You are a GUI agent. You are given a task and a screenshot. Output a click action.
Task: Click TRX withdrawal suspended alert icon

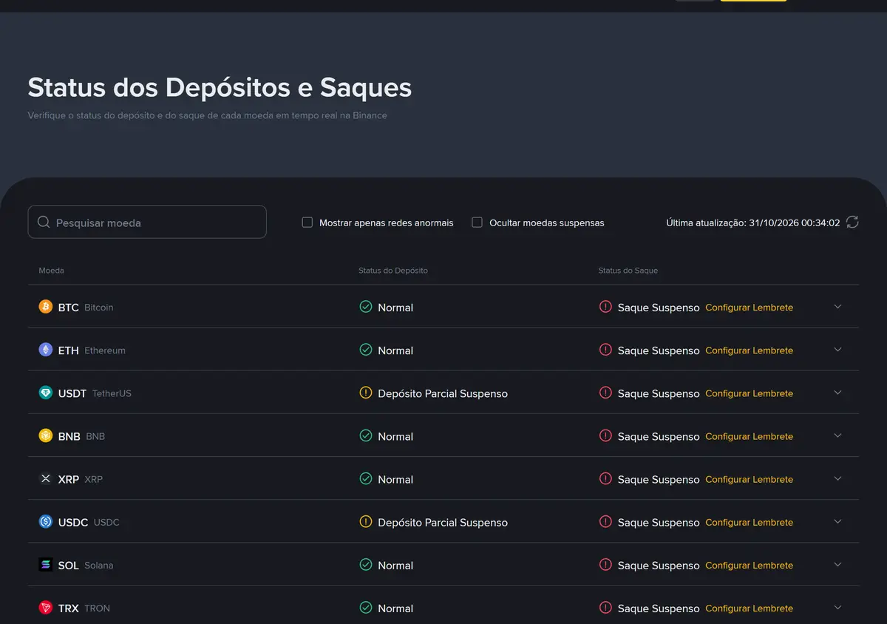[x=605, y=607]
